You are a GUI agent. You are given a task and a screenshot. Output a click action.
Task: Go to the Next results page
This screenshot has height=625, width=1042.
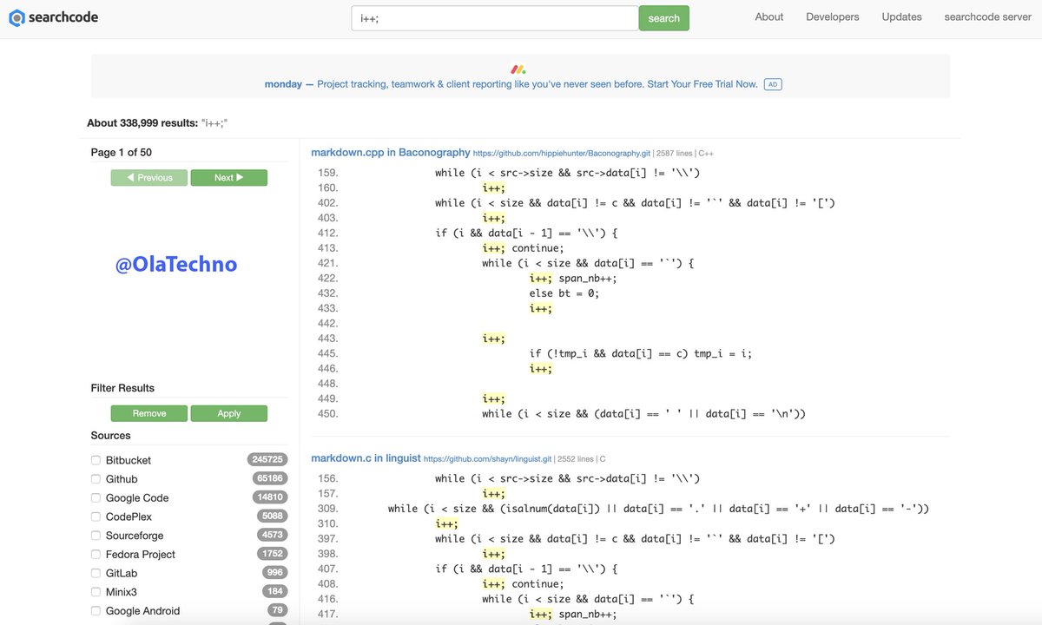229,177
